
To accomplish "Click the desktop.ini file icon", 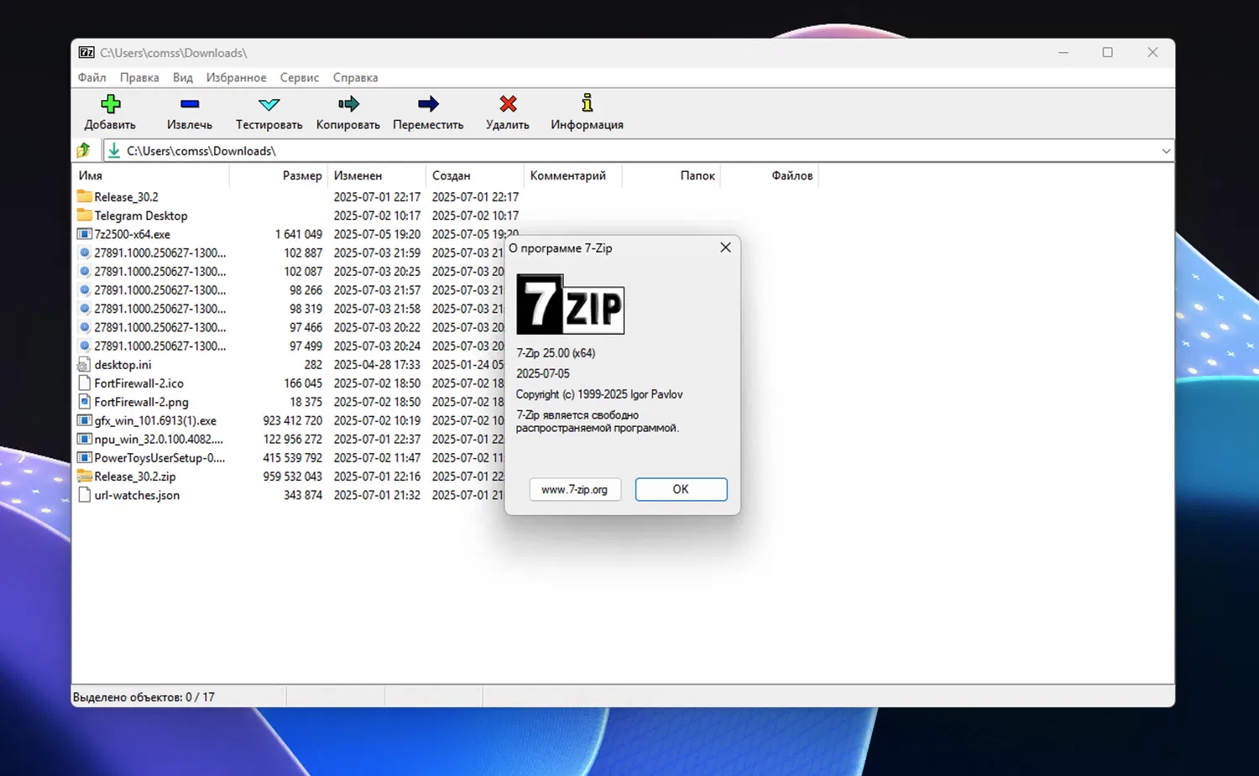I will click(84, 364).
